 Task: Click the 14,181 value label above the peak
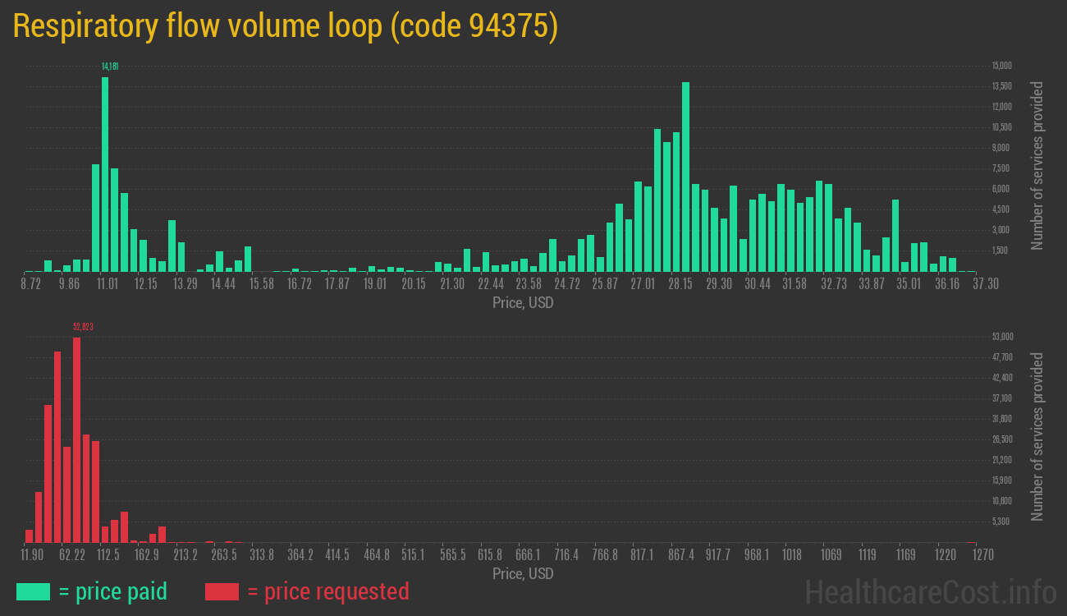pos(109,65)
